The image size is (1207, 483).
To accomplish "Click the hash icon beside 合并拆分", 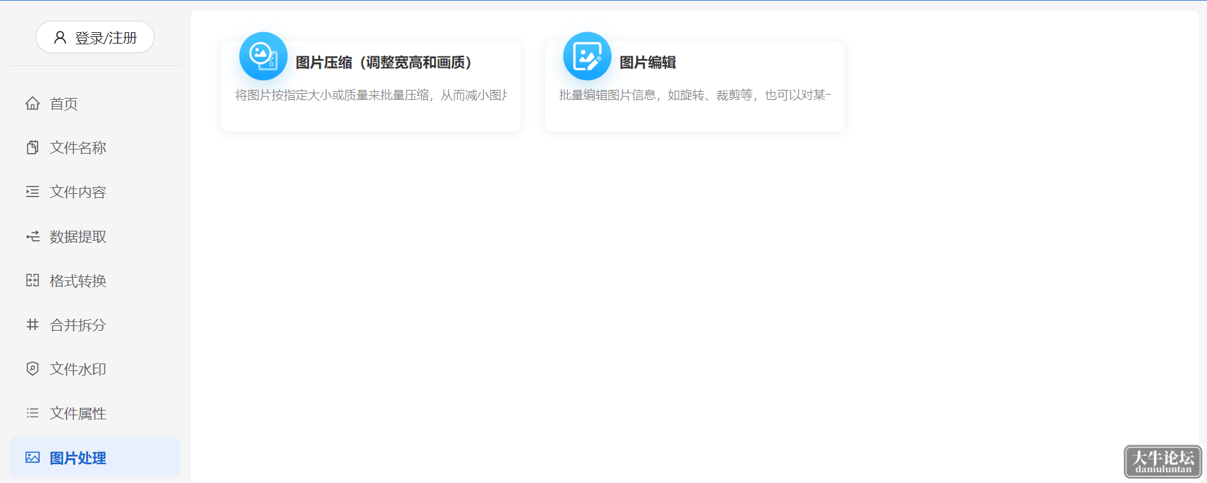I will [x=32, y=325].
